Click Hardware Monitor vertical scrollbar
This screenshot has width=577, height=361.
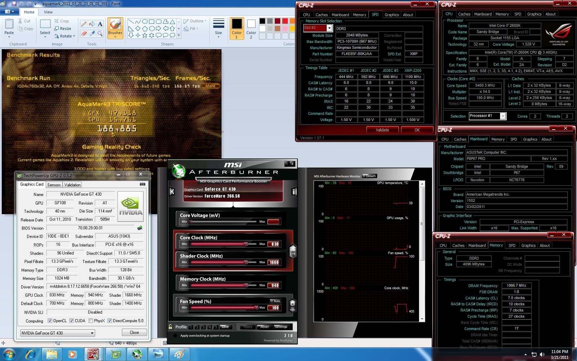(x=422, y=252)
